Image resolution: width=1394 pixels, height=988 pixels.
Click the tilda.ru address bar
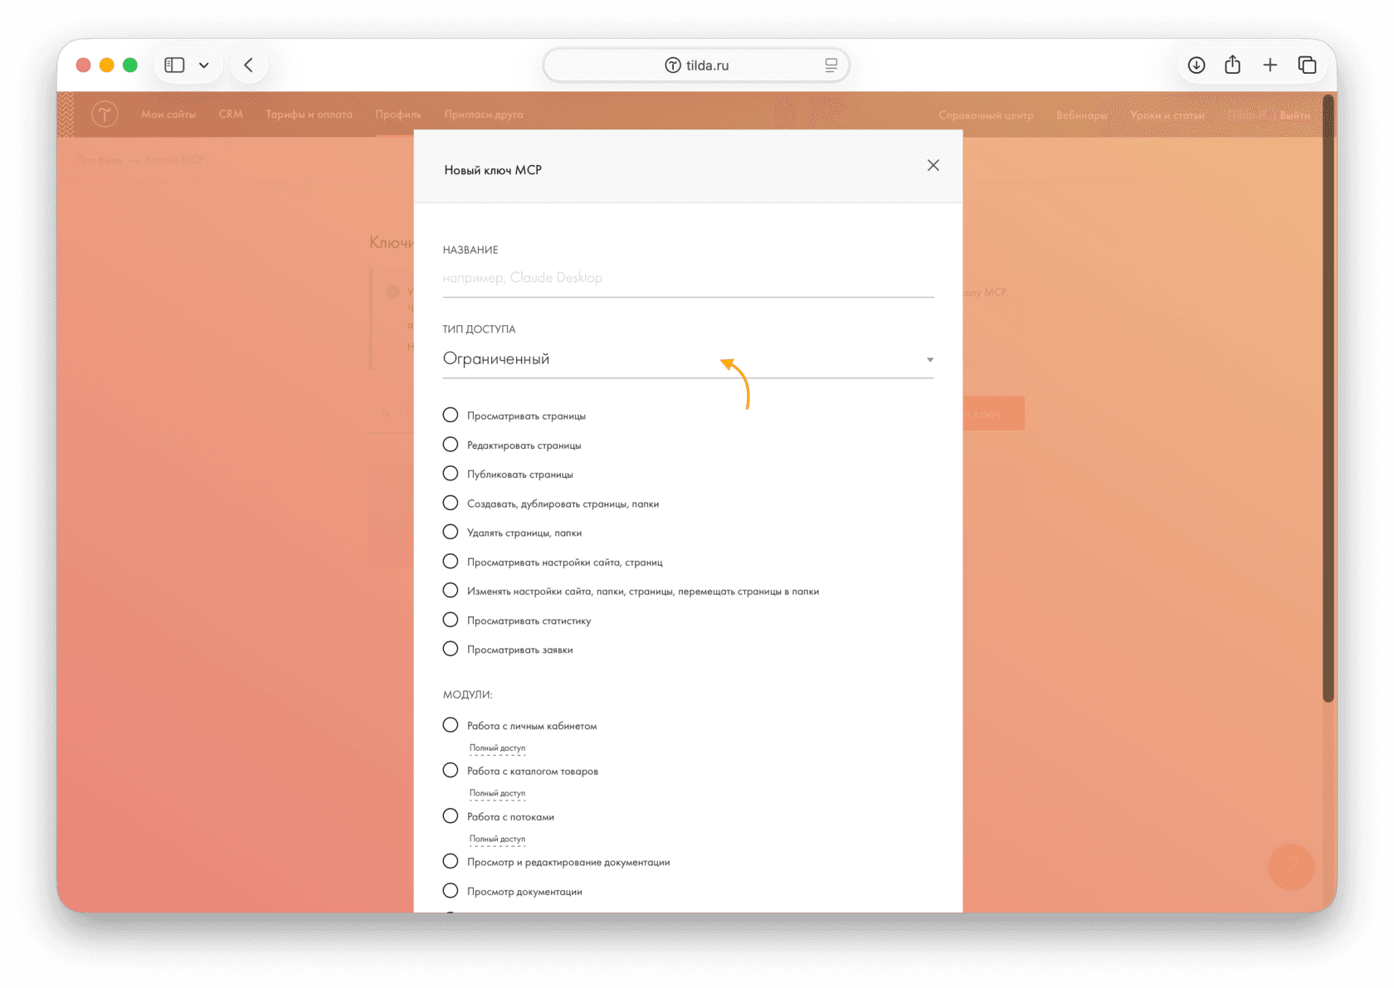point(696,65)
